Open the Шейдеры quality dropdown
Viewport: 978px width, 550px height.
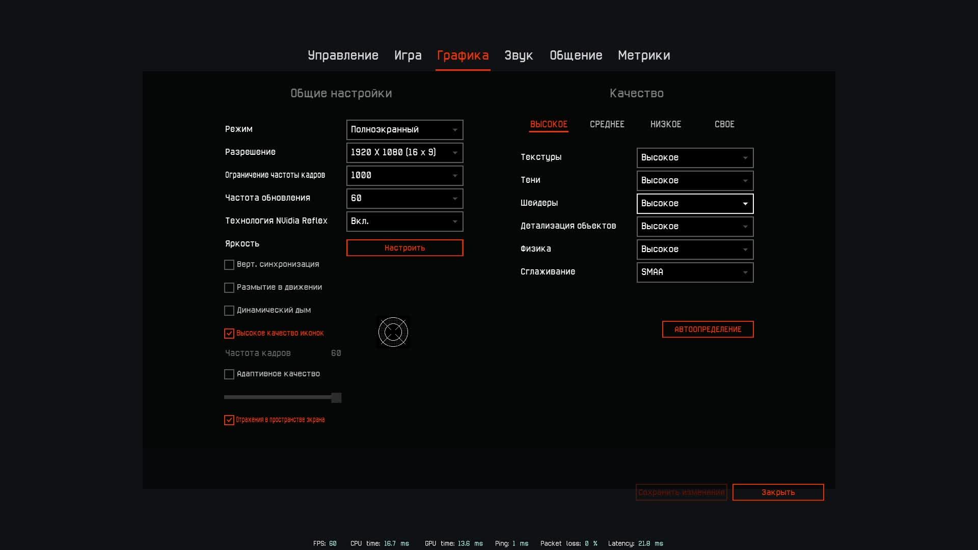(x=695, y=204)
